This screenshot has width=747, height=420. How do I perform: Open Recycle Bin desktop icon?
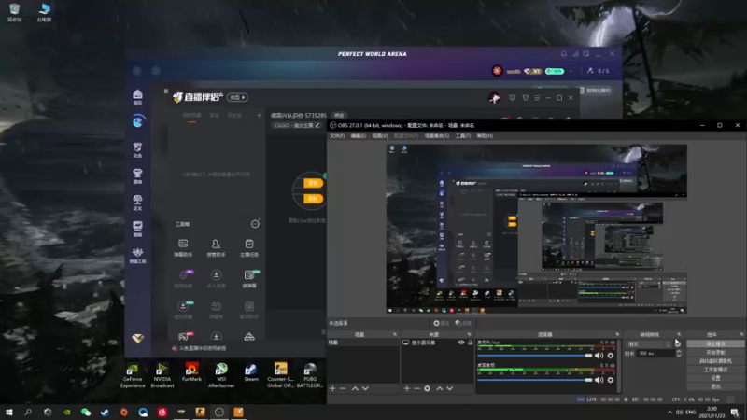[x=14, y=12]
